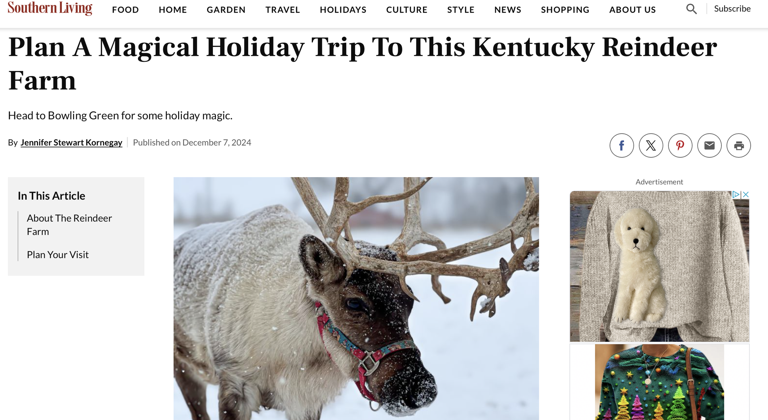Open the Travel menu
Image resolution: width=768 pixels, height=420 pixels.
(283, 10)
